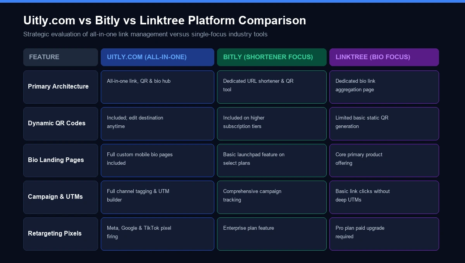Image resolution: width=465 pixels, height=263 pixels.
Task: Click the Campaign & UTMs row label
Action: pyautogui.click(x=60, y=197)
